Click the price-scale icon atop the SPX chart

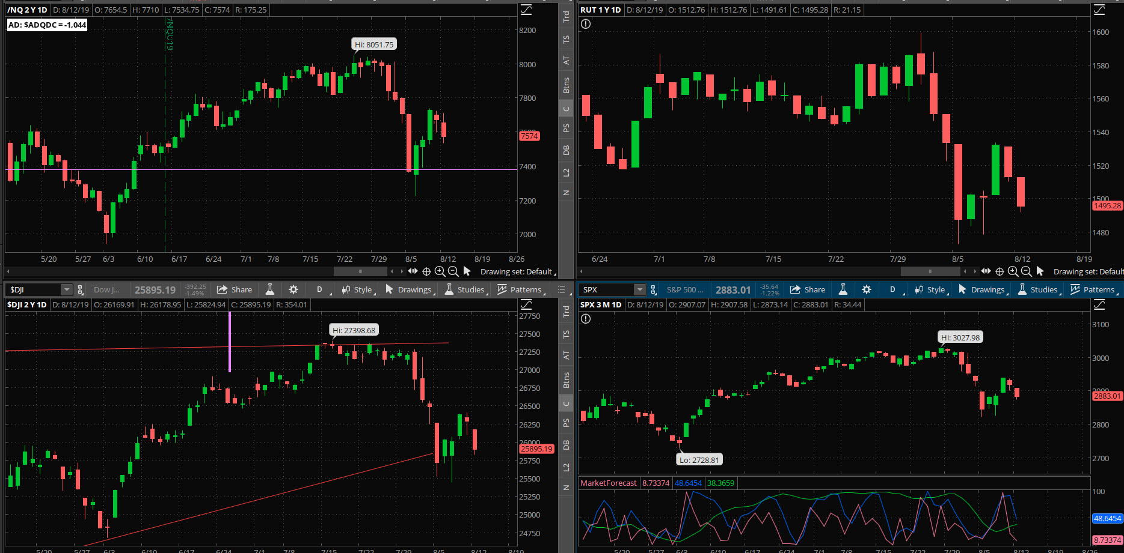1099,304
